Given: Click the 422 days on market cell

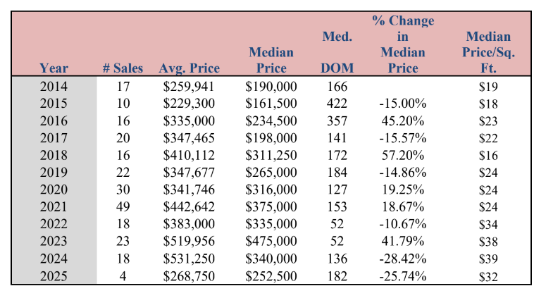Looking at the screenshot, I should tap(337, 104).
